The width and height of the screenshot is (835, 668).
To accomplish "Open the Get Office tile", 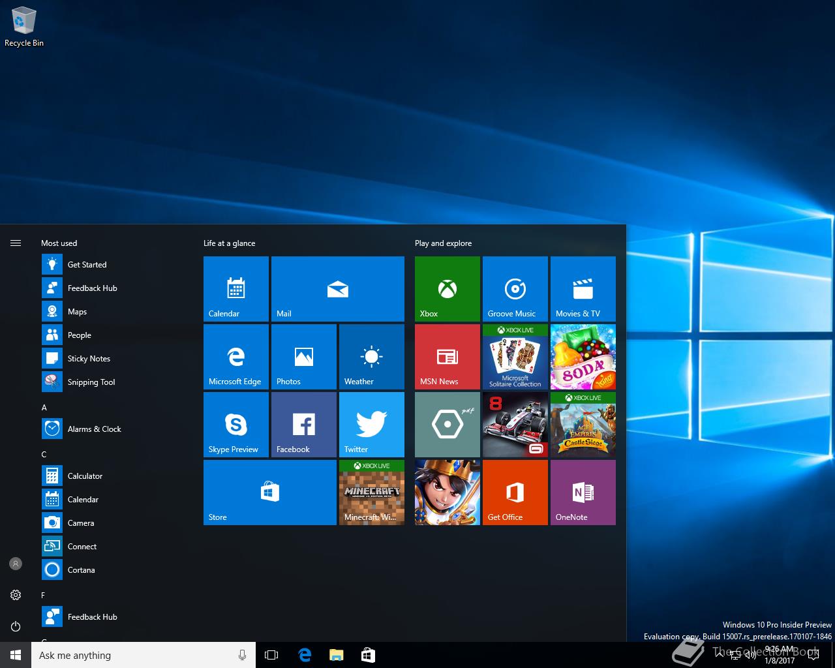I will [x=515, y=493].
